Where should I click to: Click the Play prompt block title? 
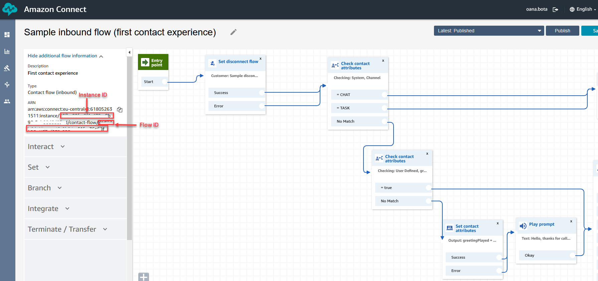[x=542, y=224]
